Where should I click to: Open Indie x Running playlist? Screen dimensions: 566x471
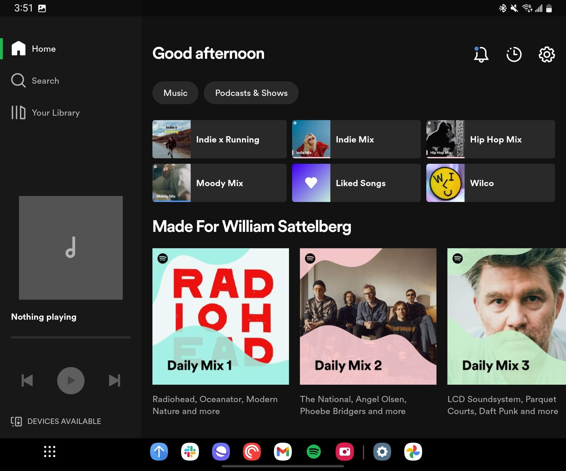pos(219,139)
